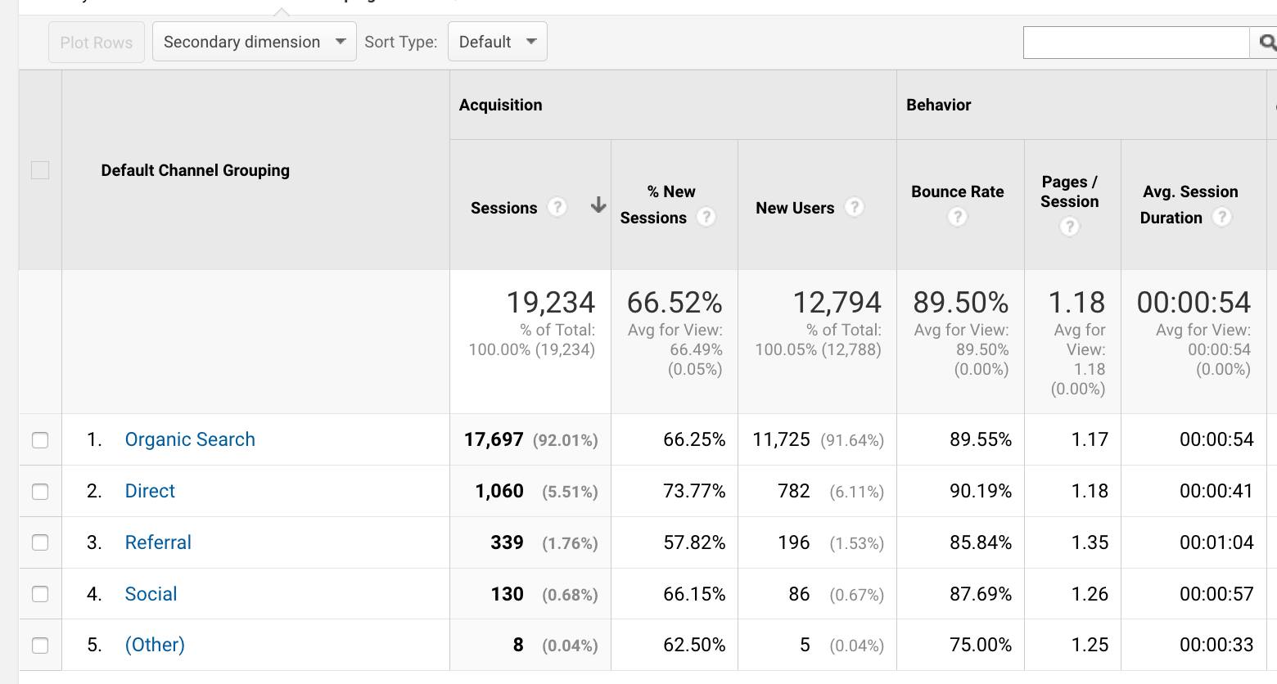Open the Social channel link
The image size is (1277, 684).
pos(151,594)
